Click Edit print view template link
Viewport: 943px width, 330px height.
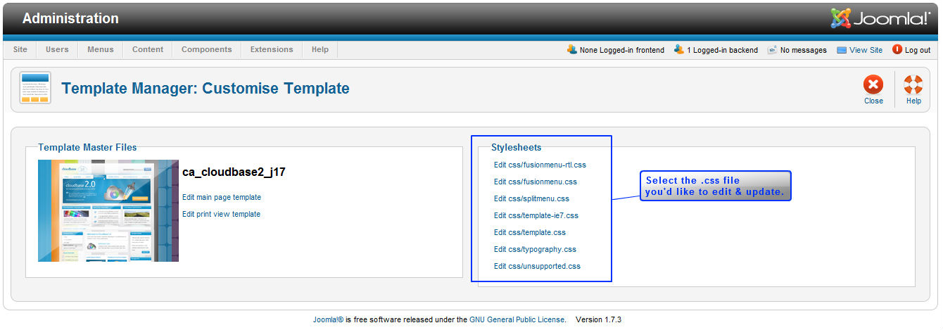tap(221, 214)
